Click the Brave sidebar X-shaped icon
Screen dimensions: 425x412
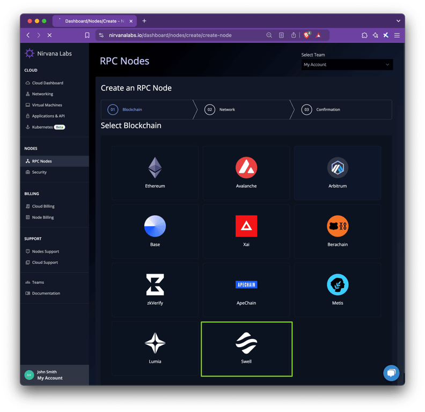click(x=386, y=35)
